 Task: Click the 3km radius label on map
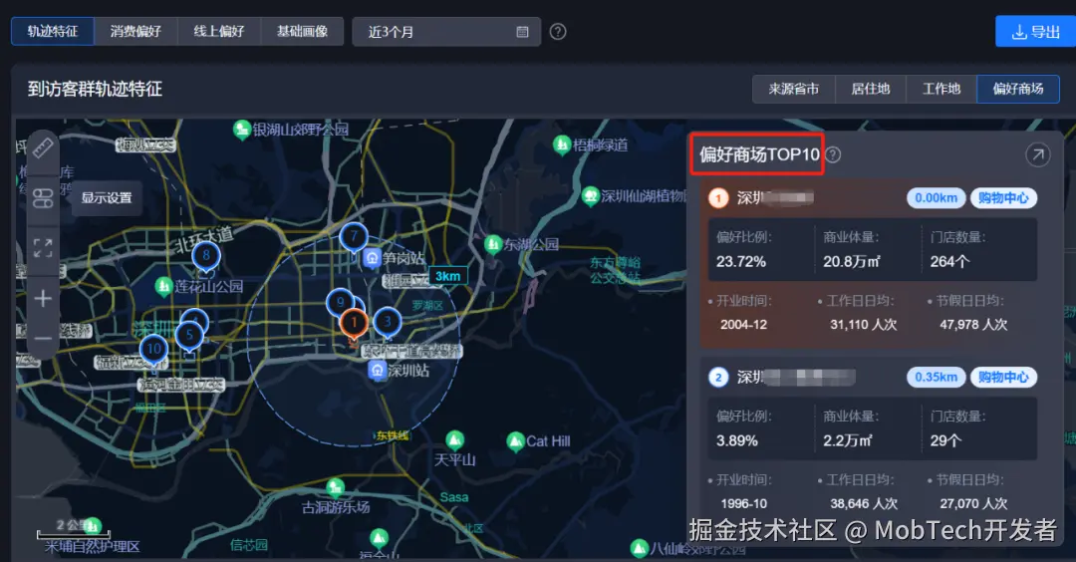click(448, 276)
